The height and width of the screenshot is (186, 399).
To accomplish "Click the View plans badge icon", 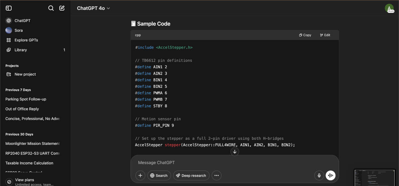I will point(9,182).
